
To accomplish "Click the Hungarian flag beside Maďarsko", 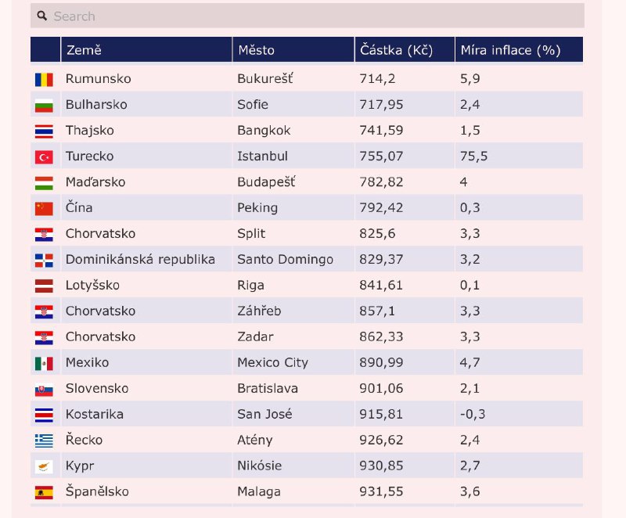I will [44, 182].
